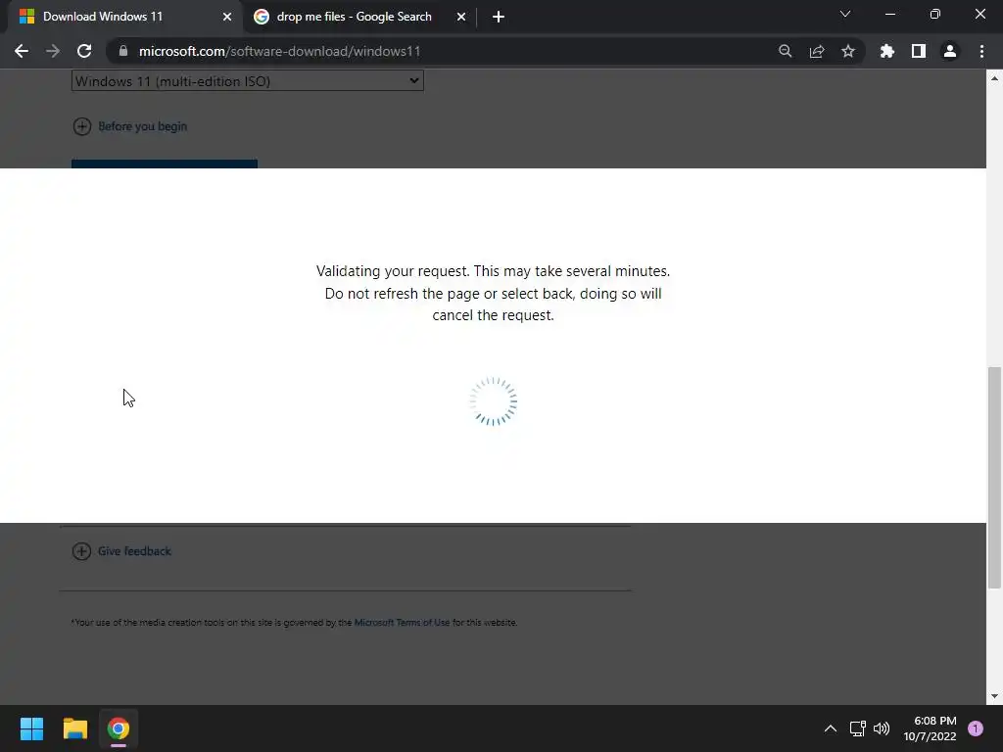Viewport: 1003px width, 752px height.
Task: Open the zoom magnifier icon in address bar
Action: point(786,51)
